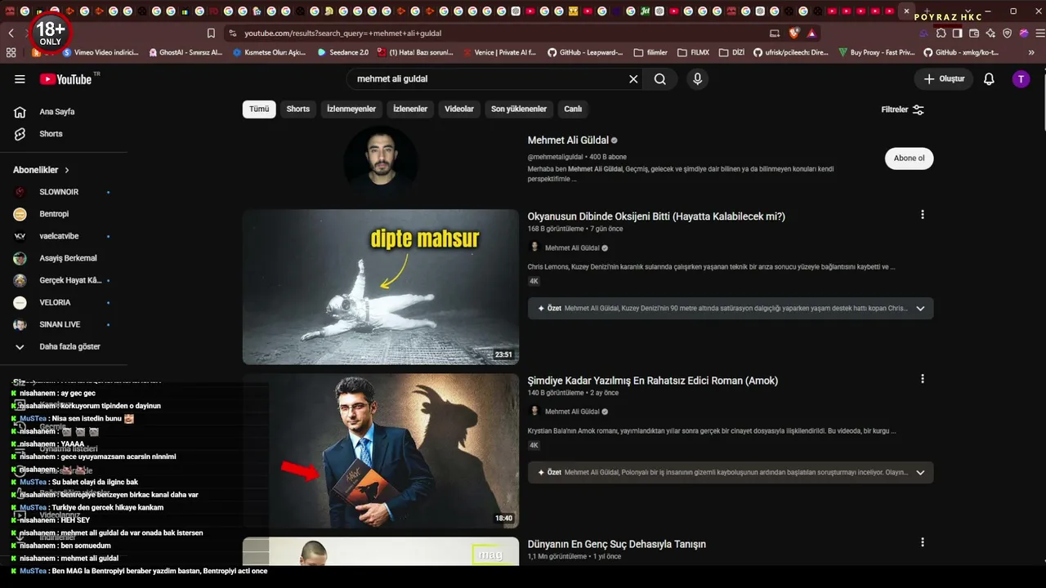Click Mehmet Ali Güldal name under Amok video
The image size is (1046, 588).
[572, 412]
